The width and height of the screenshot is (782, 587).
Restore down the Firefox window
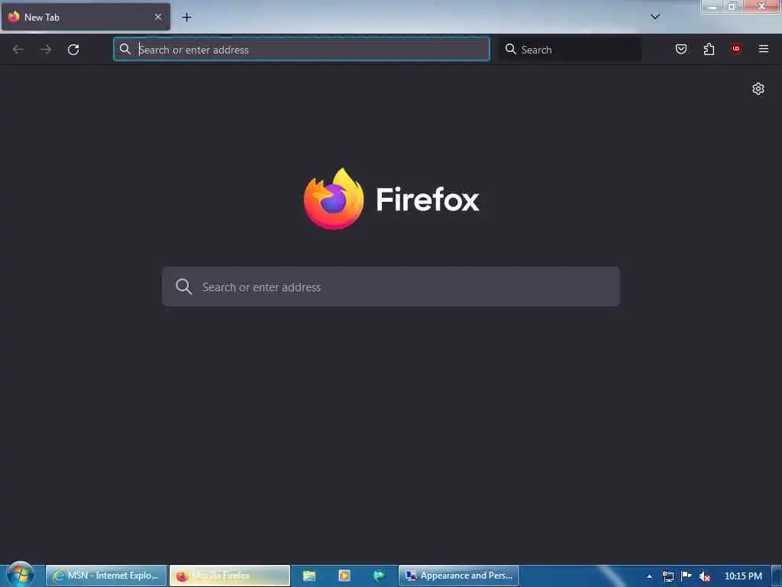click(x=732, y=6)
